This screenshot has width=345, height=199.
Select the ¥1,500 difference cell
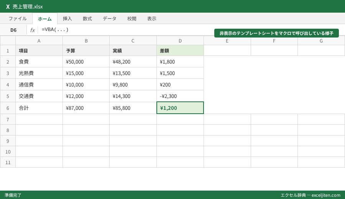click(x=180, y=73)
